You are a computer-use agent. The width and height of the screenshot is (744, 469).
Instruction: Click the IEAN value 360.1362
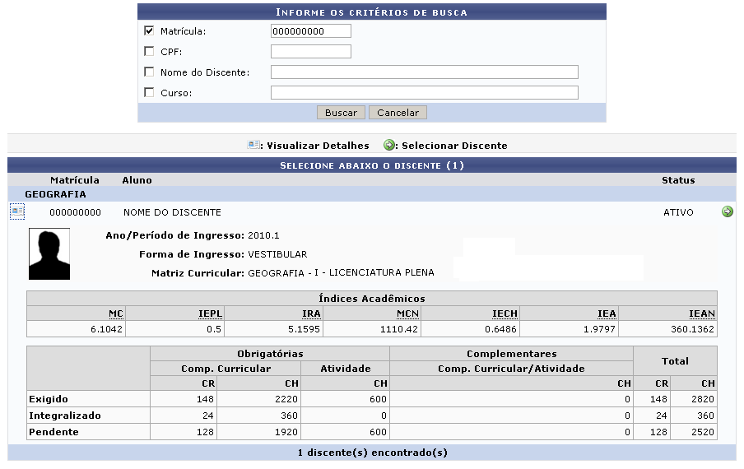(x=692, y=329)
